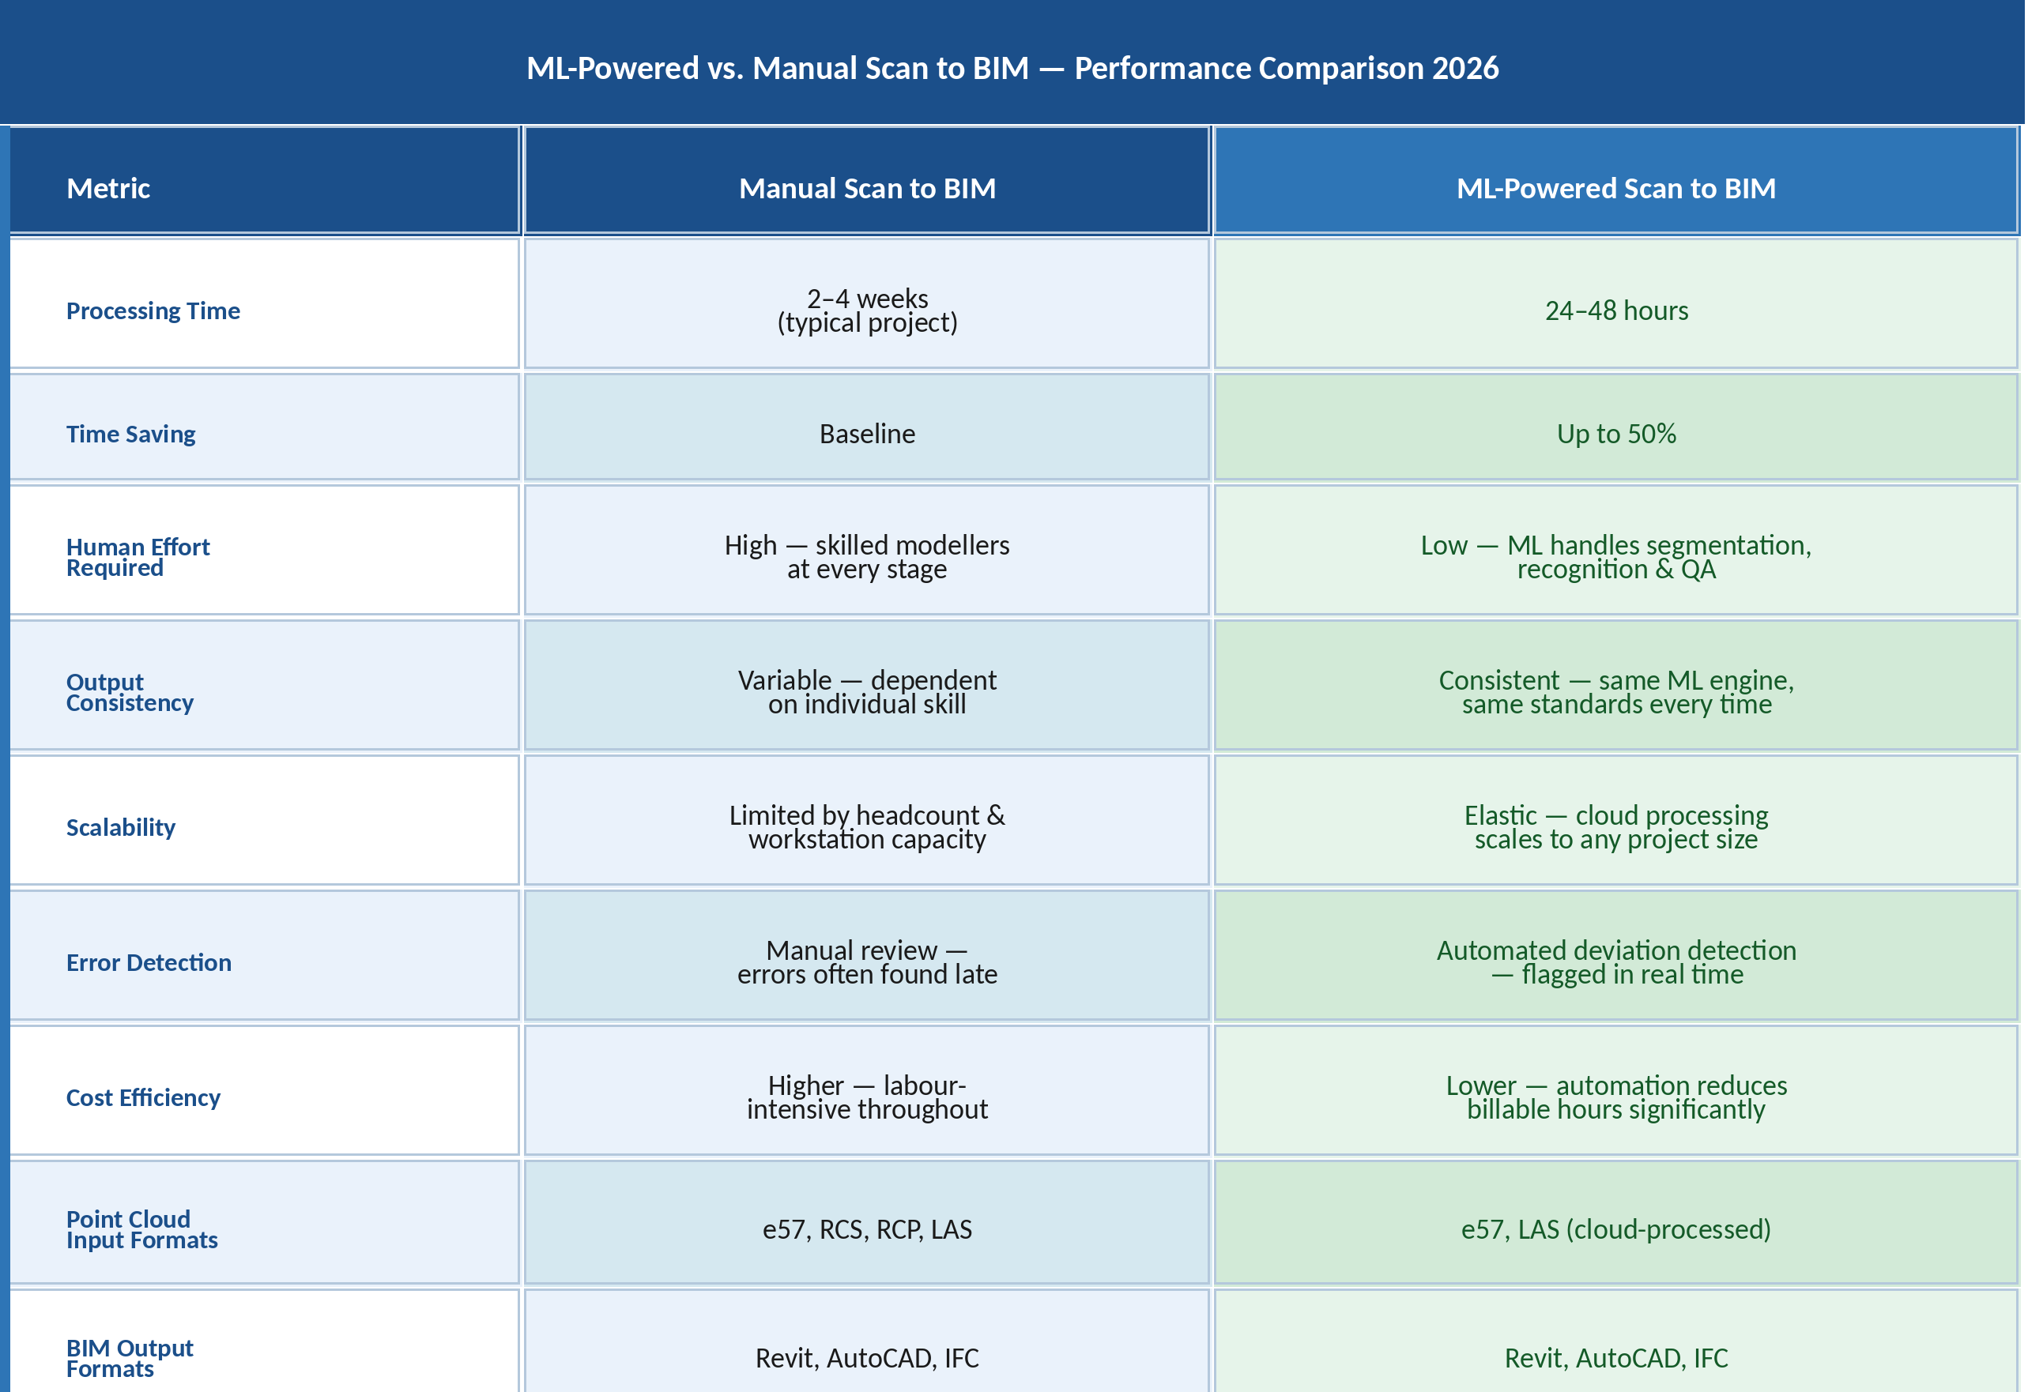
Task: Click the Cost Efficiency row label
Action: (143, 1097)
